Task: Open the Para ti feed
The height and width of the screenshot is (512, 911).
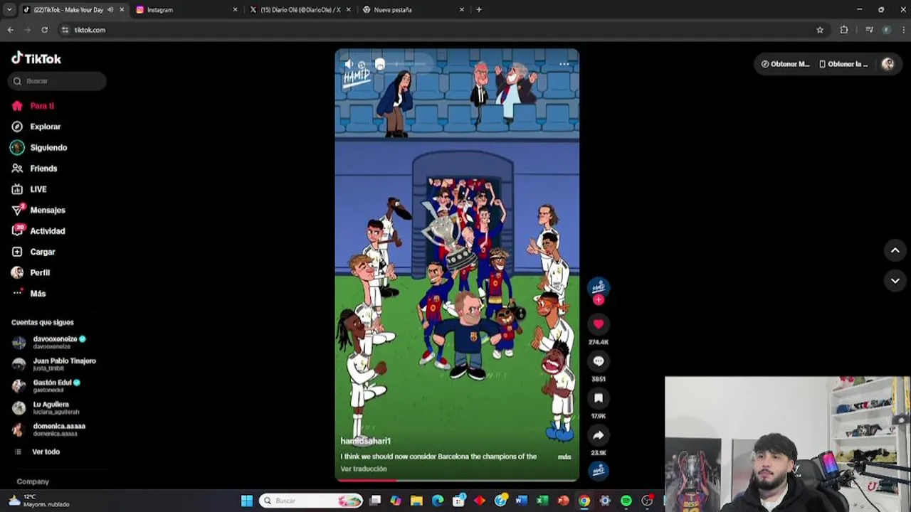Action: 33,106
